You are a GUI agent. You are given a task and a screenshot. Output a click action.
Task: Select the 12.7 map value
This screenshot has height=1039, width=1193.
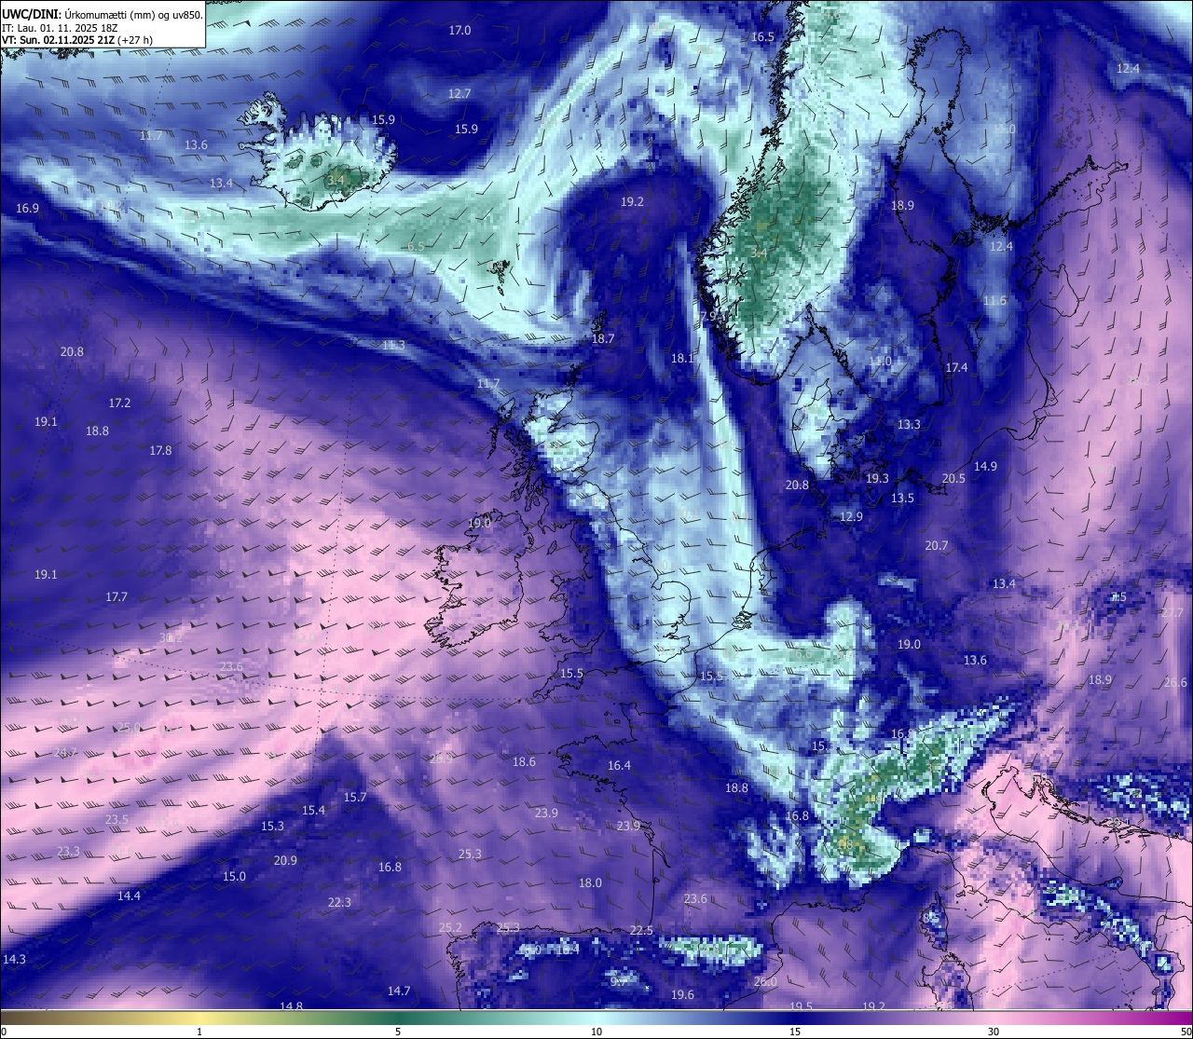click(459, 94)
